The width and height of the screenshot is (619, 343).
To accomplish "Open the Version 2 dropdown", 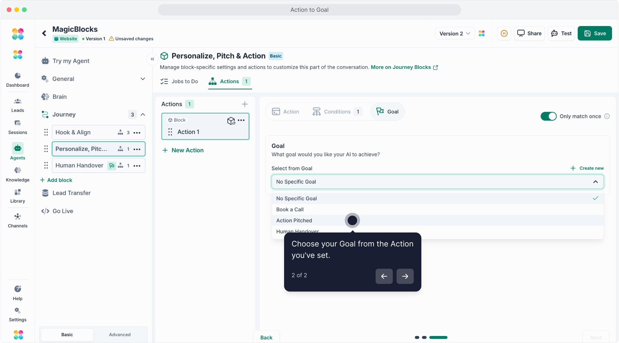I will pyautogui.click(x=454, y=33).
